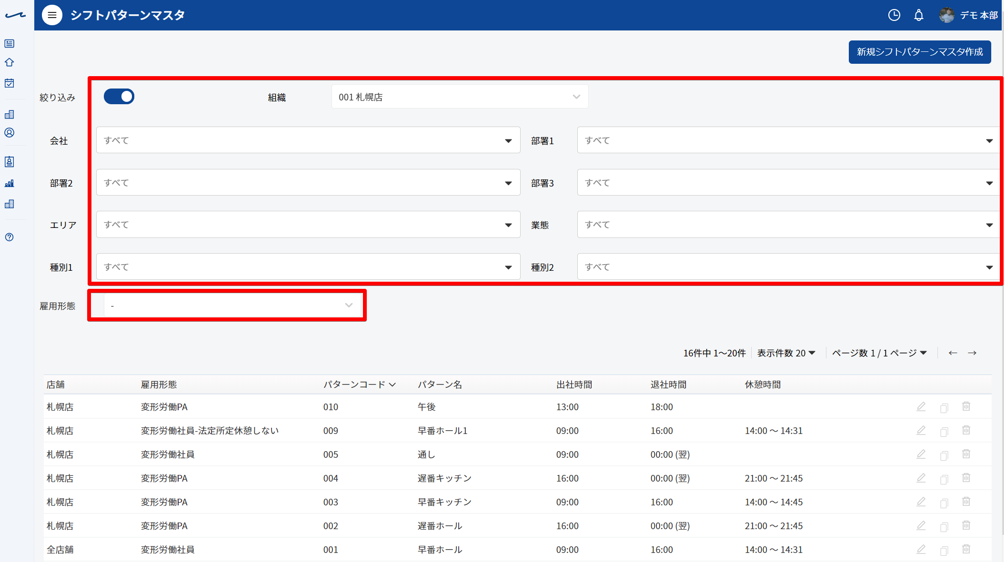Select 変形労働社員-法定所定休憩しない cell
Viewport: 1006px width, 562px height.
[210, 431]
